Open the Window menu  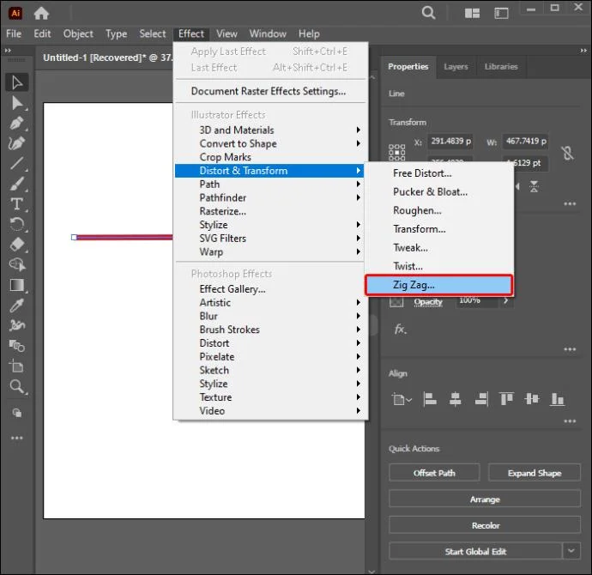tap(268, 33)
